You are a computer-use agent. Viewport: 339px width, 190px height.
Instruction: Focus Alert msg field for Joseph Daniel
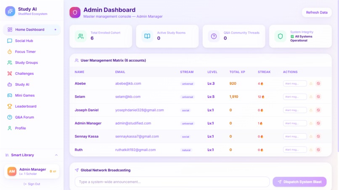tap(295, 110)
